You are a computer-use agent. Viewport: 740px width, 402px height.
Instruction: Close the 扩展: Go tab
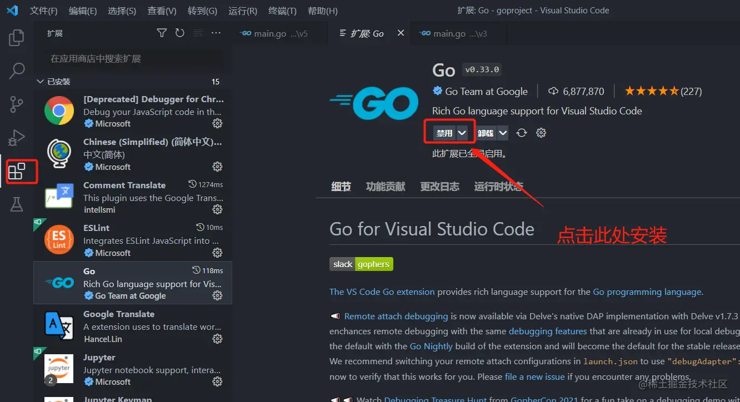401,33
